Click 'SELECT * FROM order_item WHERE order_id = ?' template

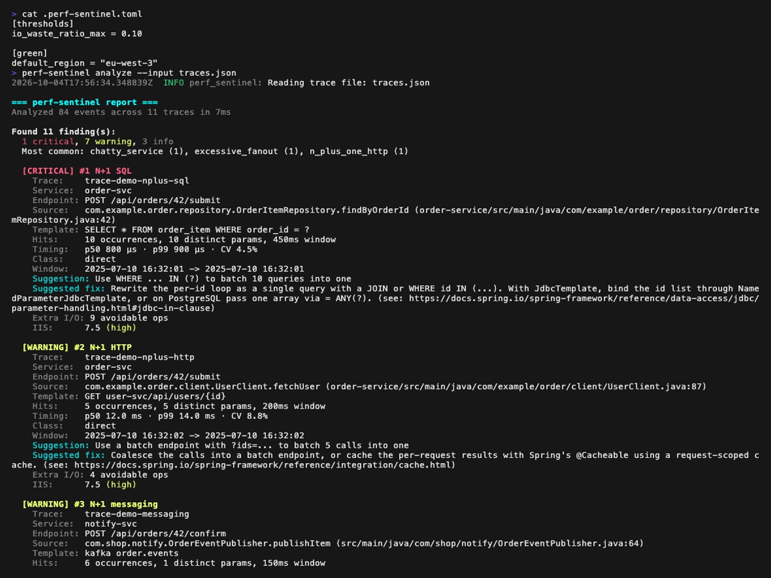[x=197, y=230]
